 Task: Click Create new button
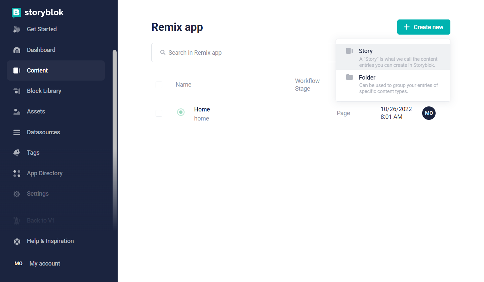pyautogui.click(x=424, y=27)
